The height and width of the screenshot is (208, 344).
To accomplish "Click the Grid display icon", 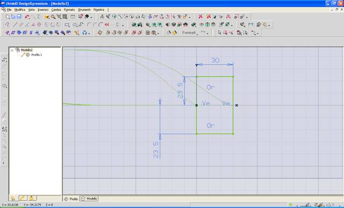I will coord(65,17).
